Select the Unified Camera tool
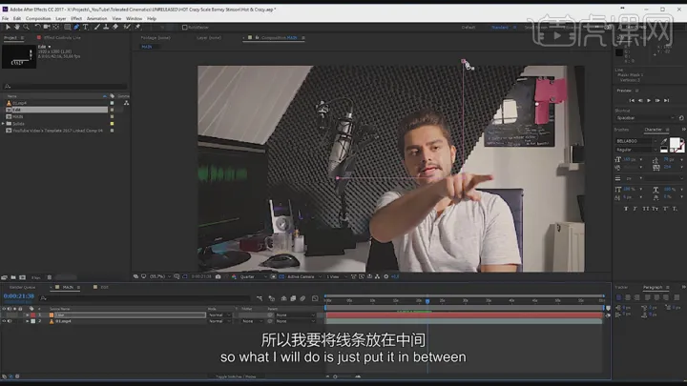Viewport: 687px width, 386px height. [x=47, y=27]
